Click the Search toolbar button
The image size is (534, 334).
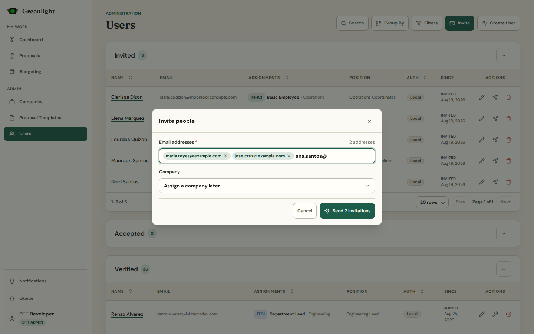click(352, 23)
